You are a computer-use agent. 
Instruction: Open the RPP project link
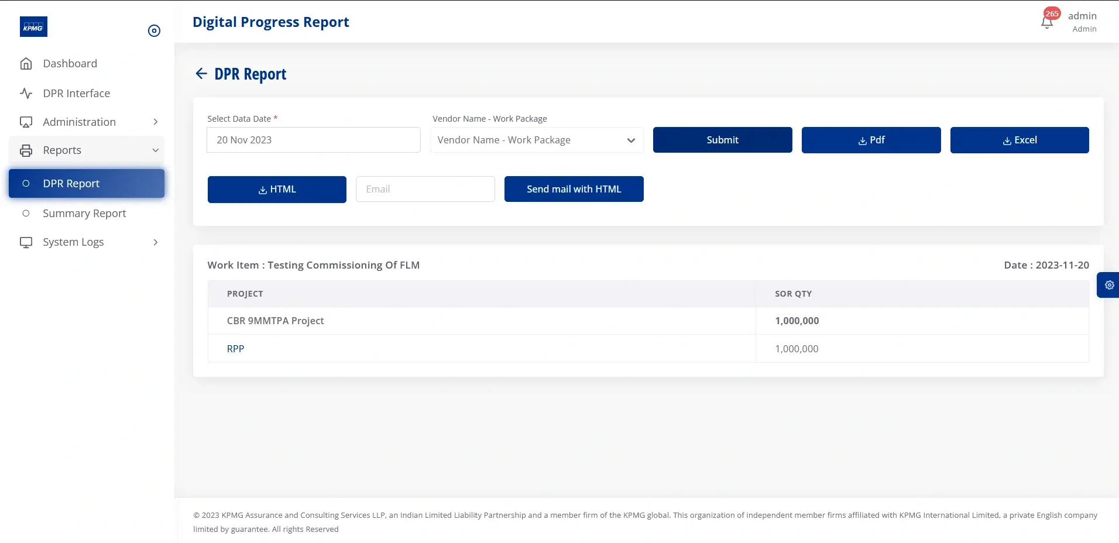235,348
